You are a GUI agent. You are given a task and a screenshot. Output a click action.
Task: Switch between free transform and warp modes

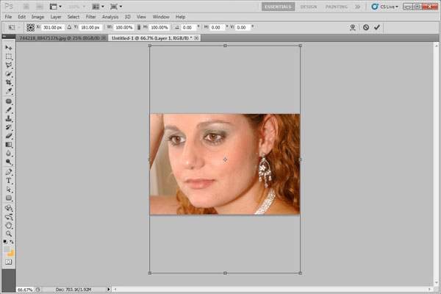tap(351, 27)
